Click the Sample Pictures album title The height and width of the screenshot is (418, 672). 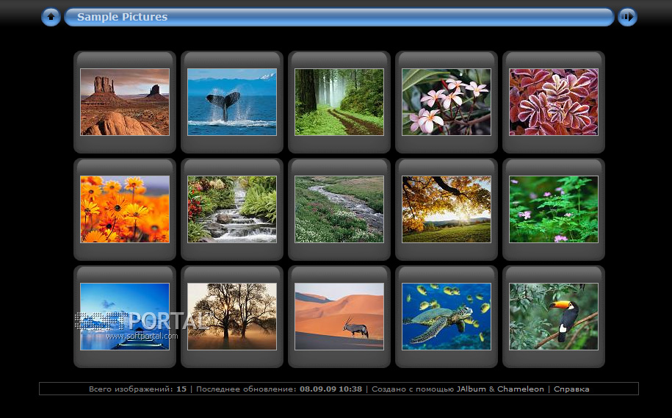click(x=122, y=17)
